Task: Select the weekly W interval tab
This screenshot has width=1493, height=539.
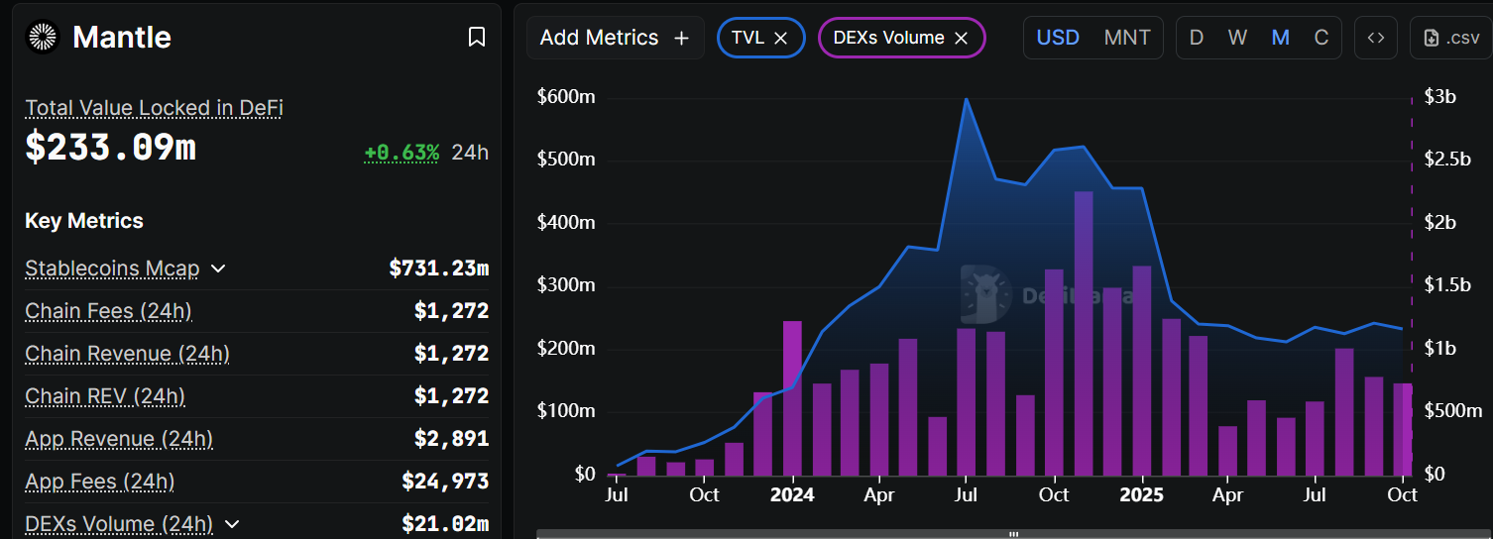Action: click(1237, 38)
